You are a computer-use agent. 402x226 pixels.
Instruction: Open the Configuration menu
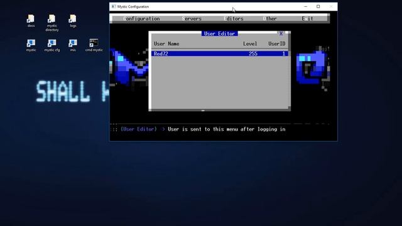tap(141, 19)
